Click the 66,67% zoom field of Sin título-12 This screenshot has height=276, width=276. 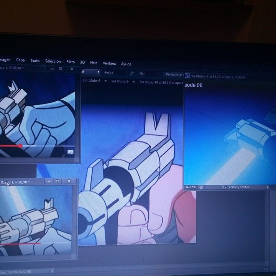point(191,187)
